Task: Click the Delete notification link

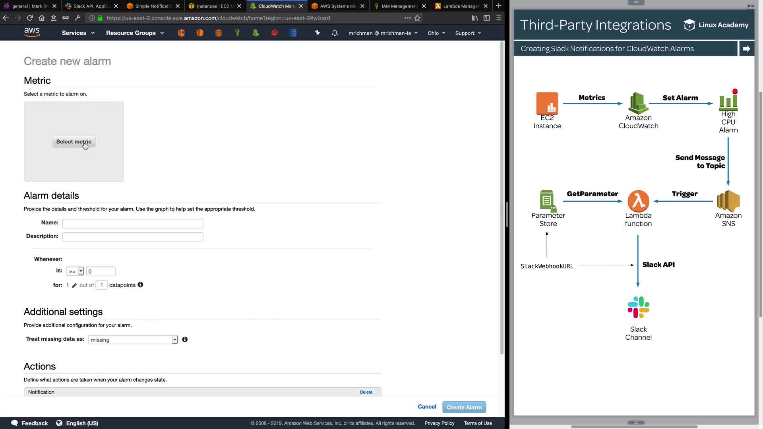Action: pyautogui.click(x=366, y=392)
